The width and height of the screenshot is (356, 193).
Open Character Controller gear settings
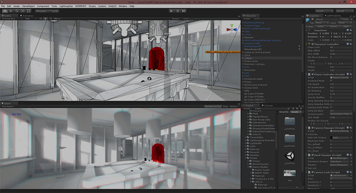pyautogui.click(x=351, y=44)
